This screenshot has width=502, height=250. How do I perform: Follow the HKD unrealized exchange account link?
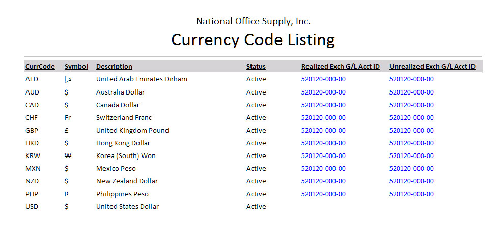(x=411, y=143)
